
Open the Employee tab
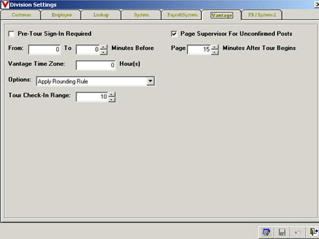pyautogui.click(x=61, y=15)
